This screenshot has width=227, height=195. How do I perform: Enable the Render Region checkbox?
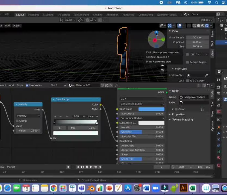click(x=187, y=62)
